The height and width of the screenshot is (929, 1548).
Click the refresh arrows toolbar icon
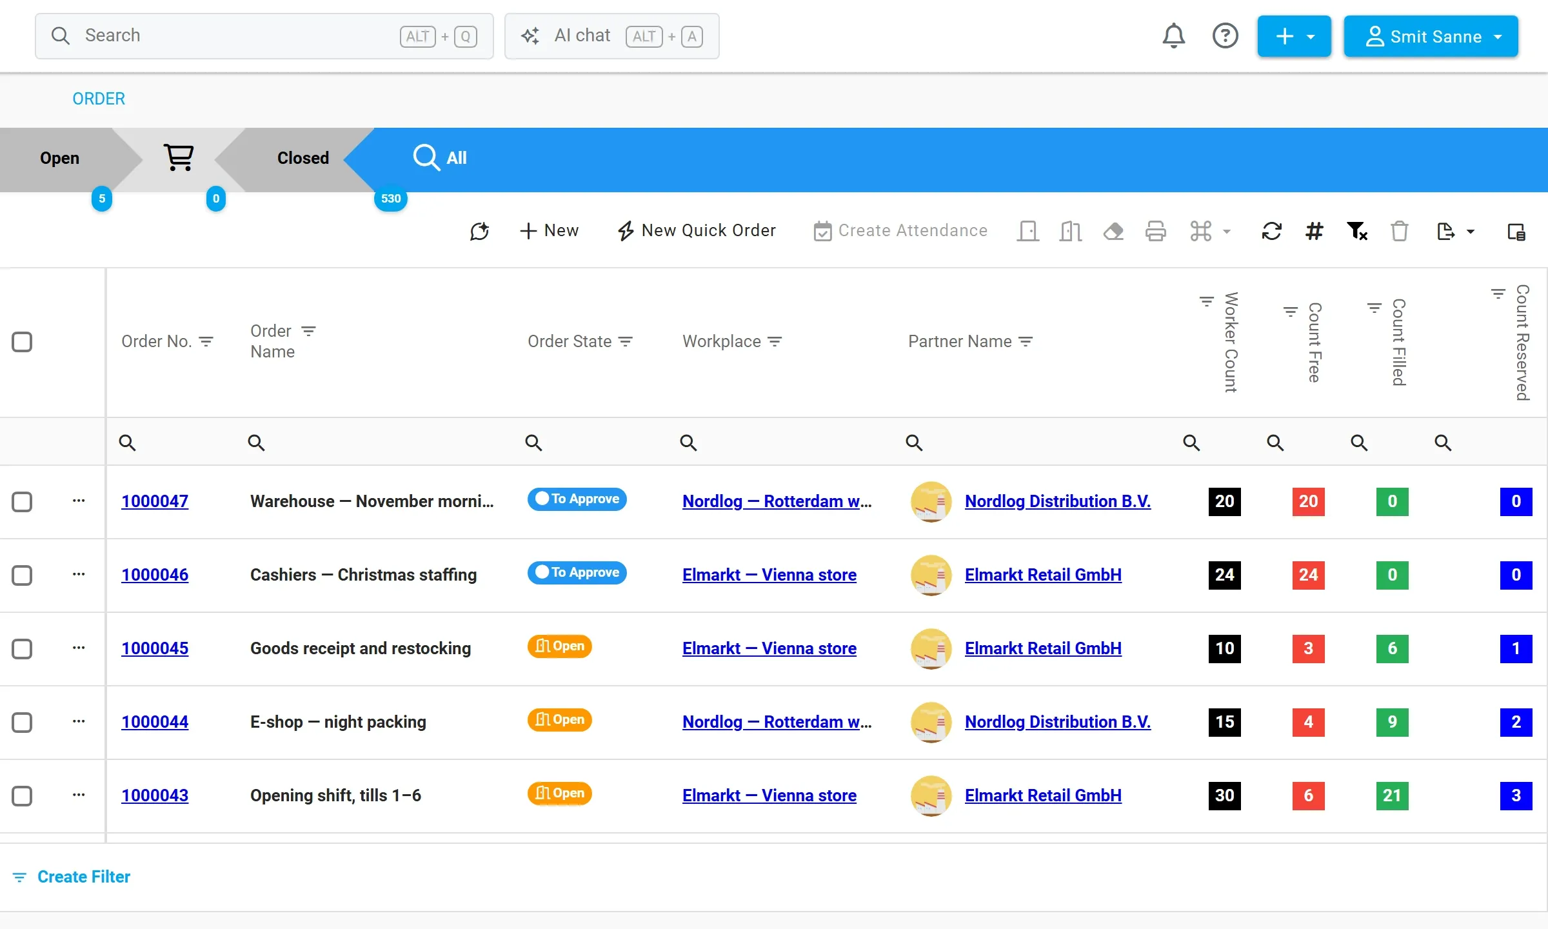coord(1271,231)
